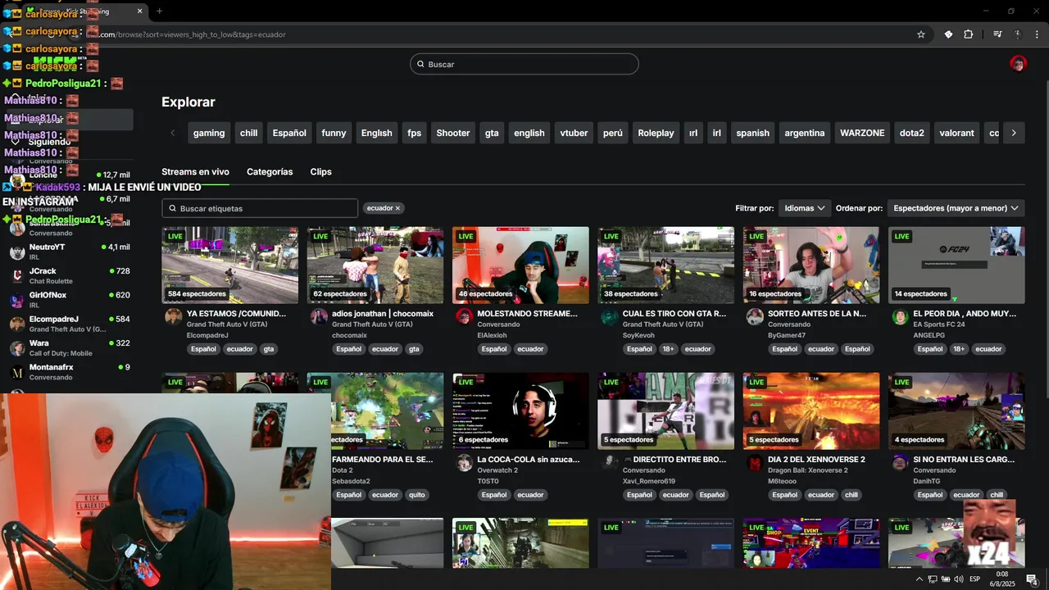
Task: Open MOLESTANDO STREAME... stream thumbnail
Action: (x=520, y=265)
